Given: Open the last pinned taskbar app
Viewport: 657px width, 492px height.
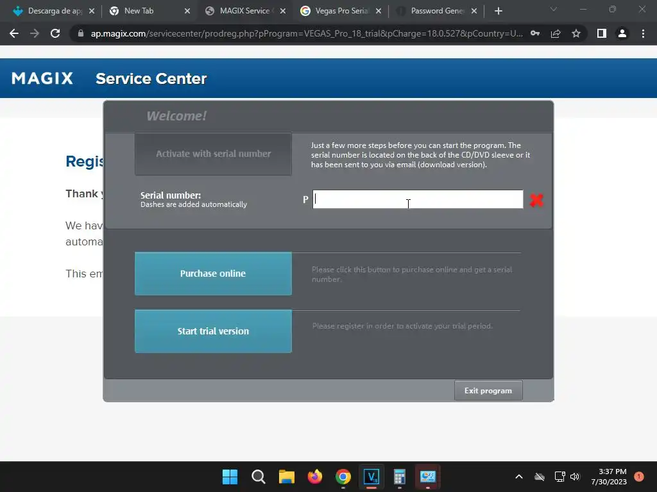Looking at the screenshot, I should (428, 477).
